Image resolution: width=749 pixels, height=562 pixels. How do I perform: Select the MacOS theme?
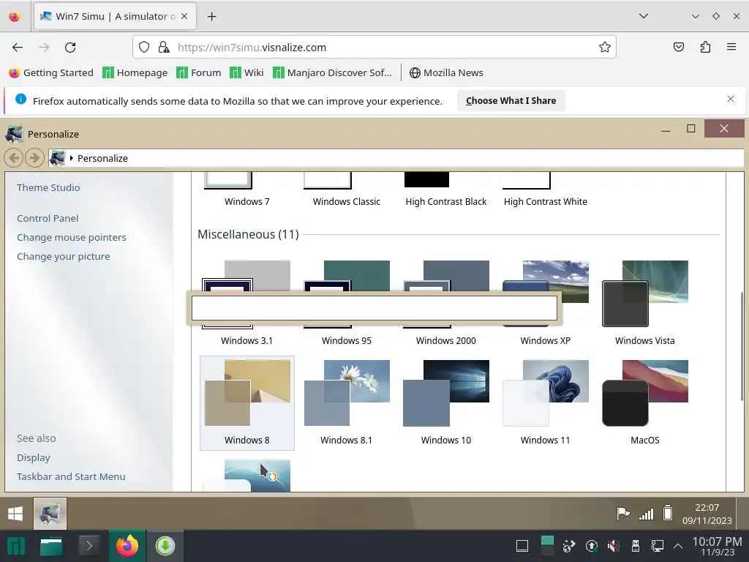645,403
